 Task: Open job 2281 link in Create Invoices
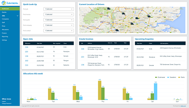tap(83, 57)
